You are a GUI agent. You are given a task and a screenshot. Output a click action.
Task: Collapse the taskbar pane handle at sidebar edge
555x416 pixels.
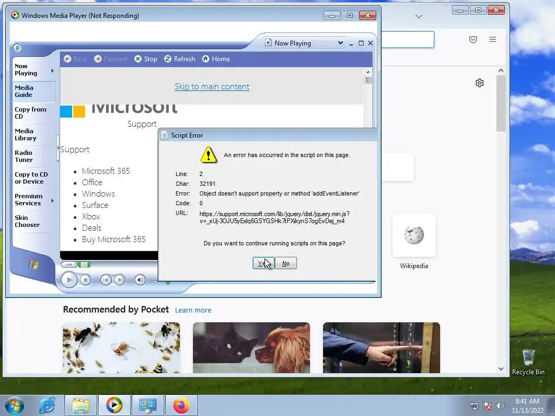pos(57,148)
